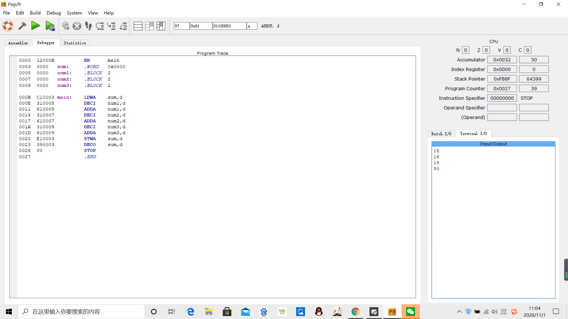Open the Batch I/O tab
568x319 pixels.
[441, 134]
